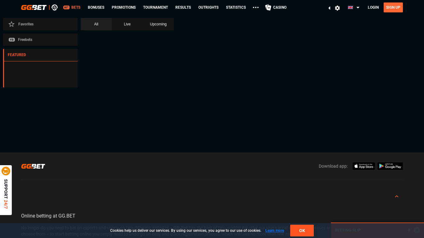Open settings with the gear icon
The width and height of the screenshot is (424, 238).
pos(337,8)
